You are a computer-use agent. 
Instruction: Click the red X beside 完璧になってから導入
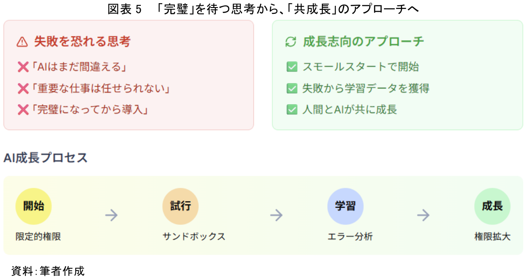tap(23, 110)
